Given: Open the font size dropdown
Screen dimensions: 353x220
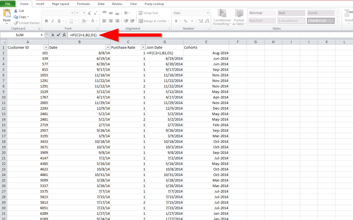Looking at the screenshot, I should coord(84,13).
